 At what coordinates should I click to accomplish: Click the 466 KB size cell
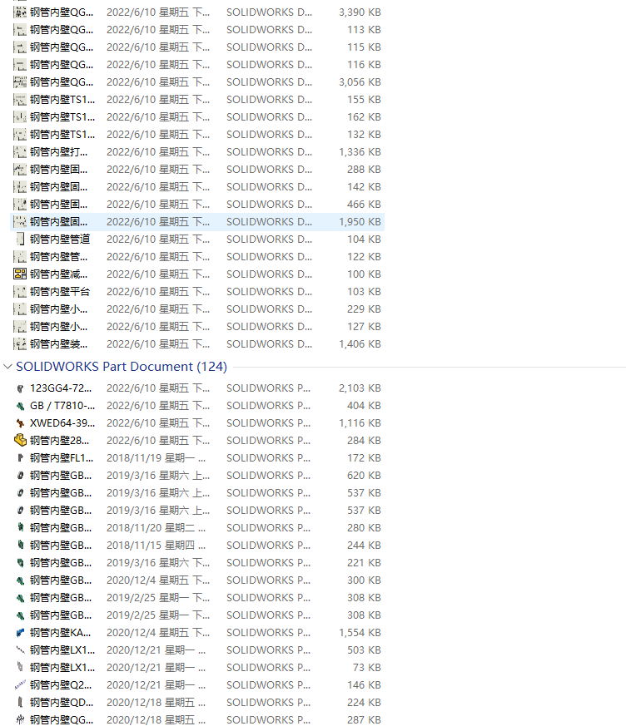pyautogui.click(x=364, y=205)
